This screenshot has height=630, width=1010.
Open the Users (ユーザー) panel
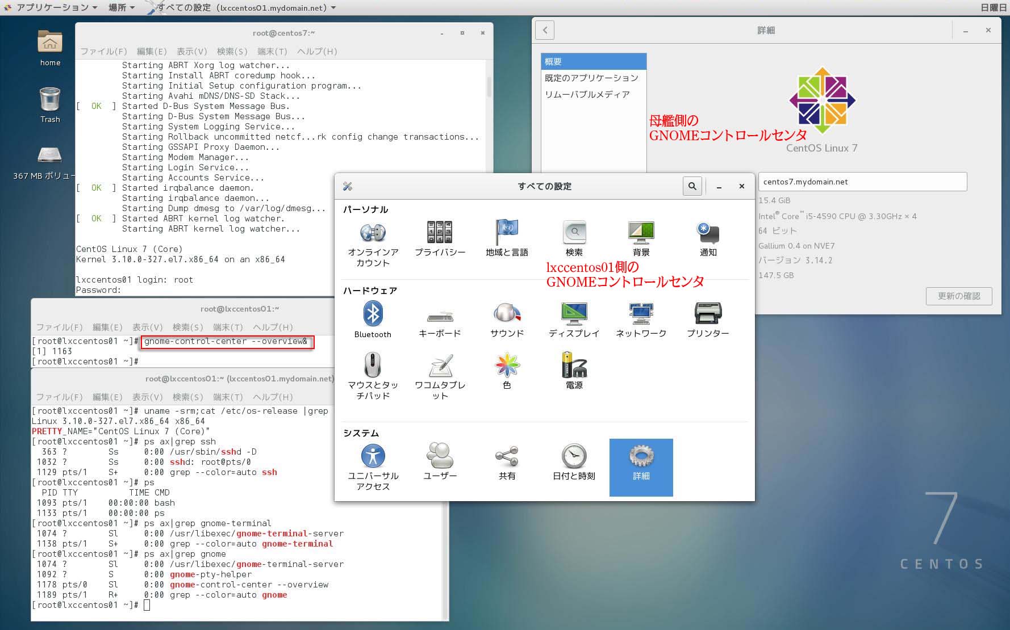(x=440, y=462)
